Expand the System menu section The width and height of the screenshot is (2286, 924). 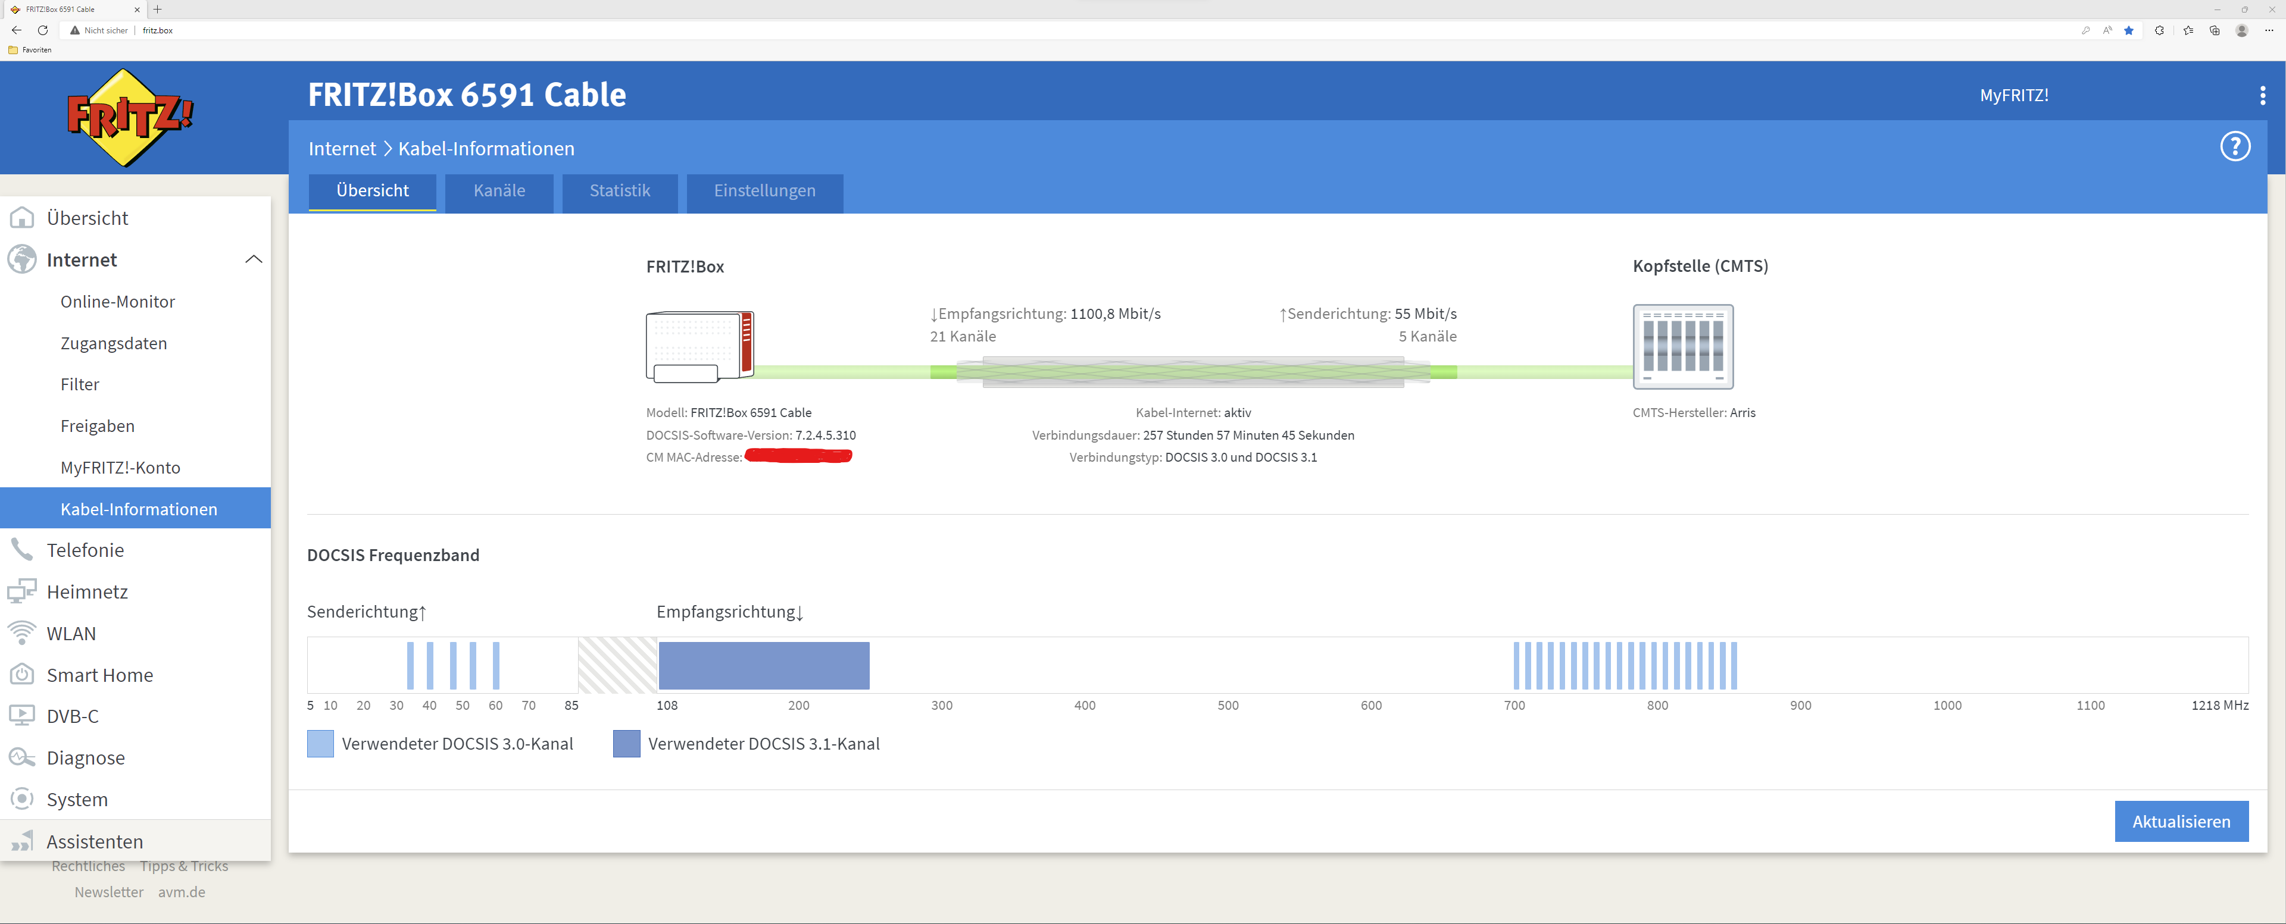pyautogui.click(x=77, y=799)
